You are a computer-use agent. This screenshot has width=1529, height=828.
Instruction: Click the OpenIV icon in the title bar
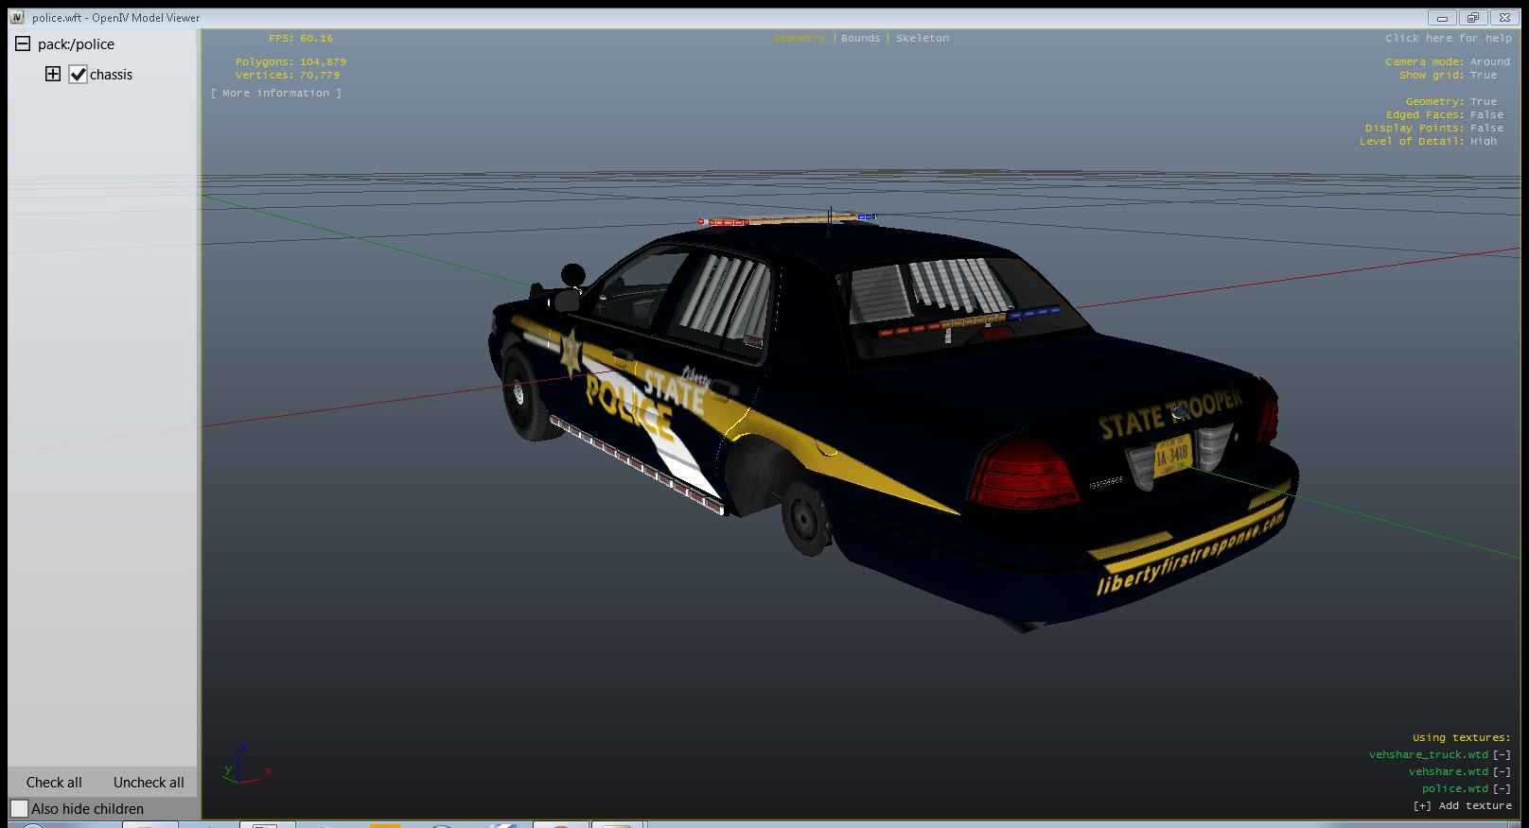17,18
